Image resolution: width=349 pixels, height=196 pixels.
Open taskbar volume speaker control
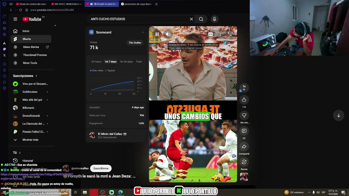318,192
